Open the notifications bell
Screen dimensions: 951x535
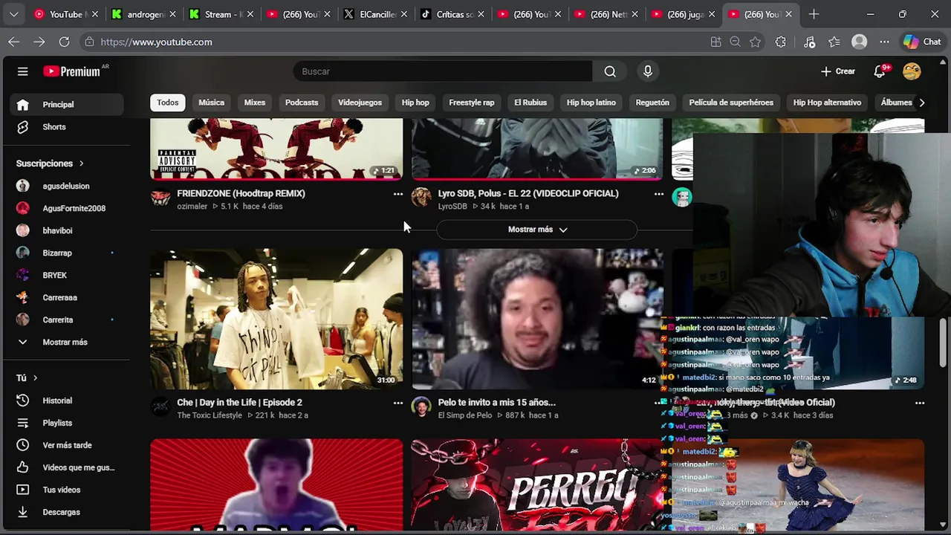click(x=880, y=71)
